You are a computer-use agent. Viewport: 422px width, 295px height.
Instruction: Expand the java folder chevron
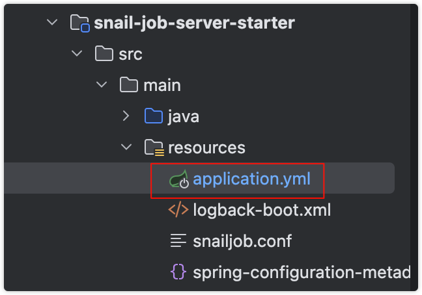tap(127, 117)
